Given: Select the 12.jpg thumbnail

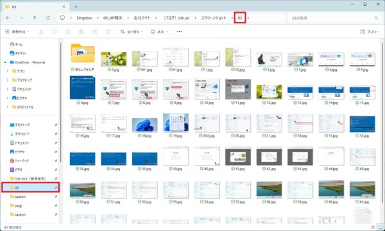Looking at the screenshot, I should (269, 94).
